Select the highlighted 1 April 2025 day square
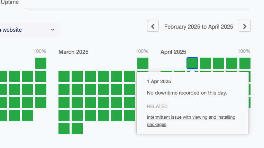The width and height of the screenshot is (264, 148). click(192, 63)
